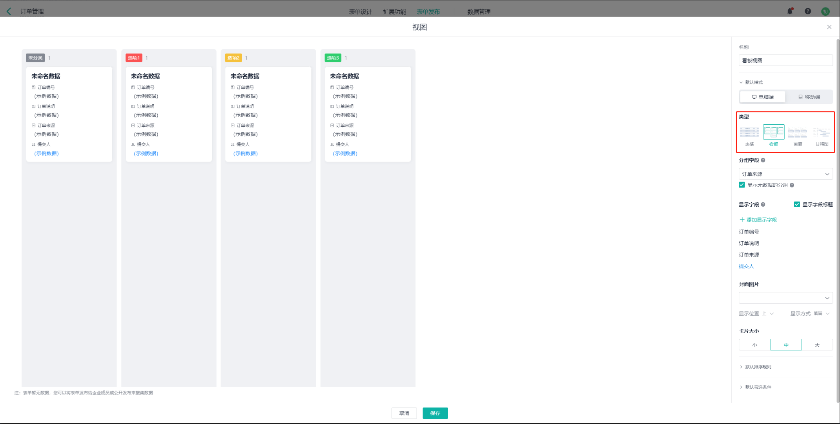
Task: Select the 画廊 gallery view type icon
Action: point(797,133)
